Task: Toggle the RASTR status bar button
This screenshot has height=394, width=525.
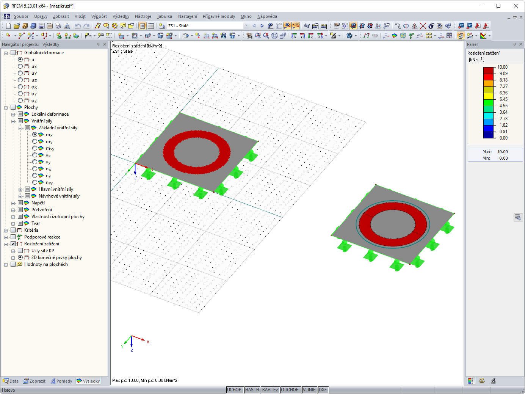Action: 252,390
